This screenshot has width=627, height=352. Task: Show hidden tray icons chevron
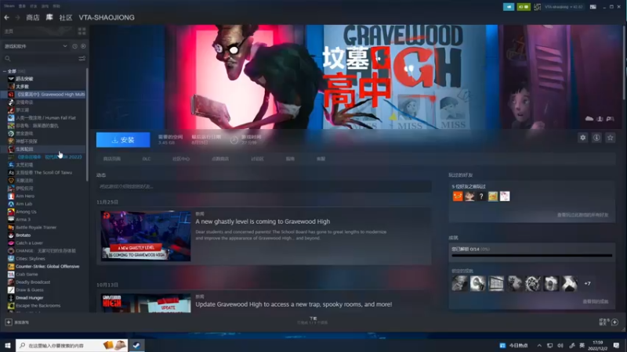tap(539, 346)
